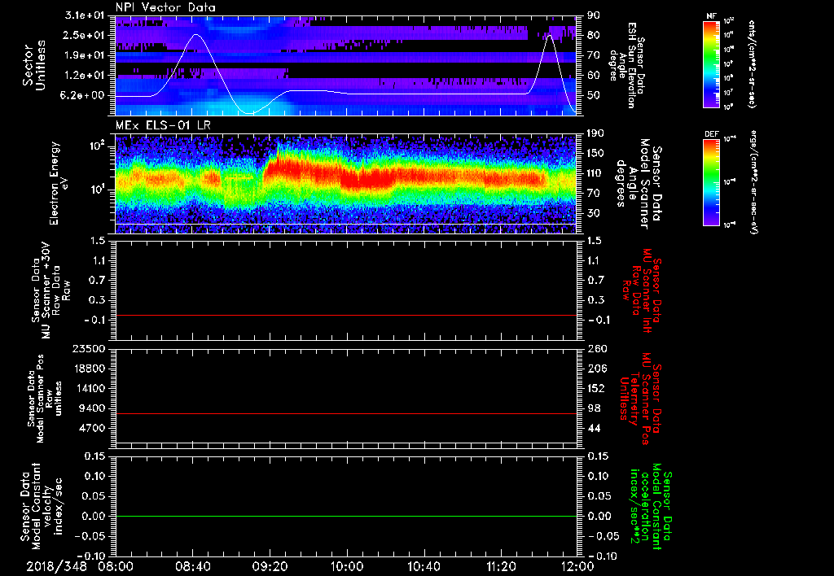Click the NF flux color bar

point(711,64)
